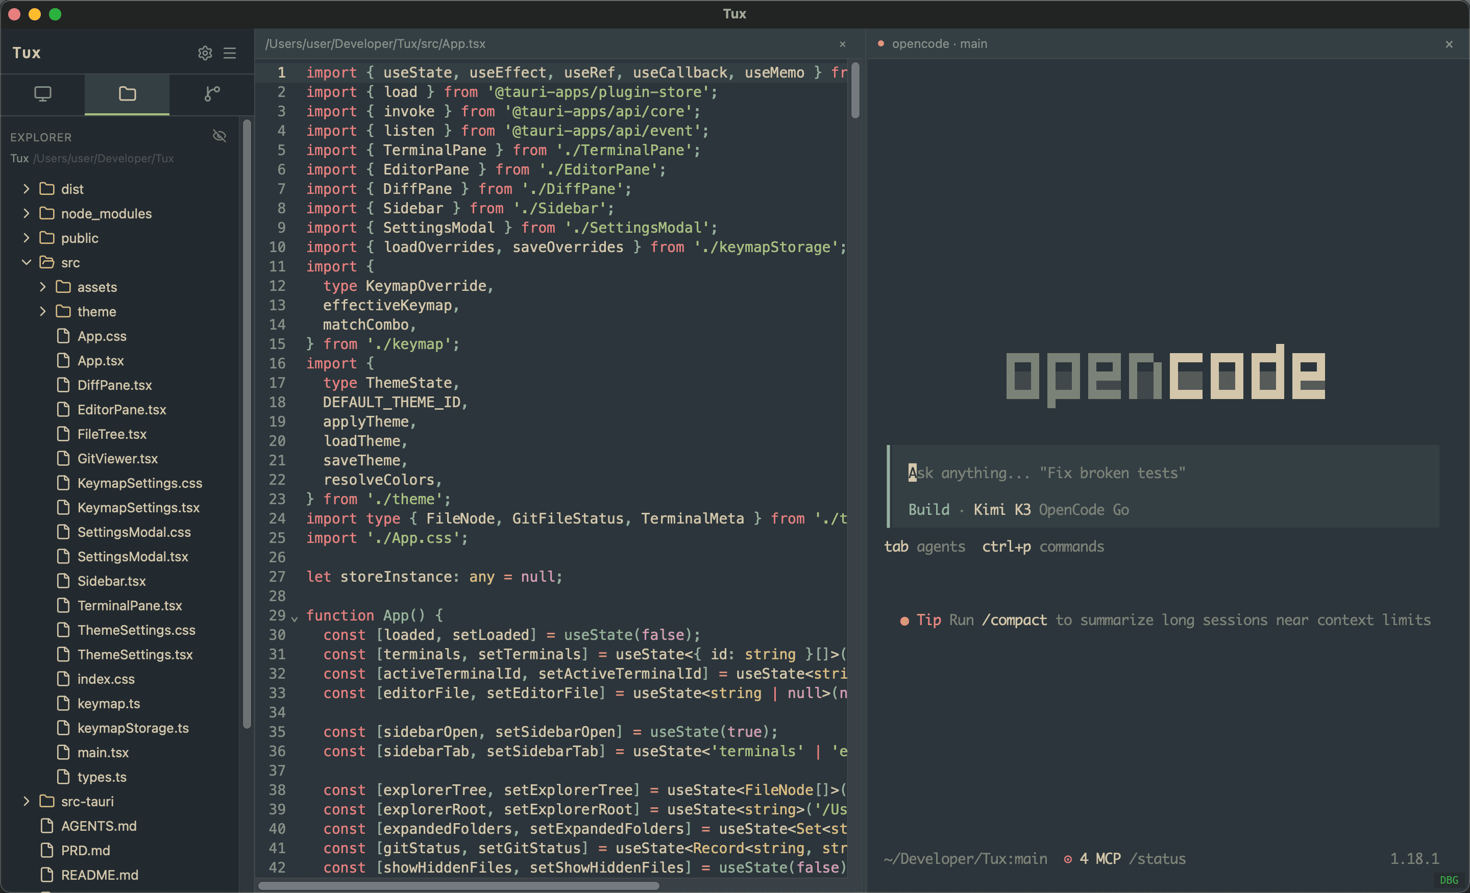Click the GitViewer.tsx file icon
Screen dimensions: 1470x893
pos(63,458)
